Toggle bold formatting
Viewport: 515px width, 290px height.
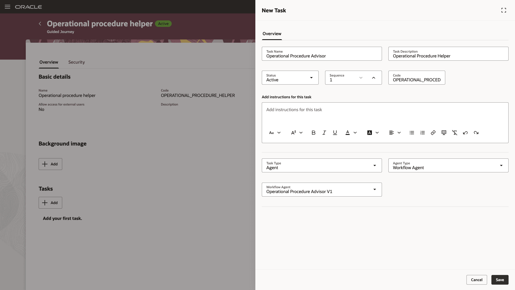click(x=313, y=133)
